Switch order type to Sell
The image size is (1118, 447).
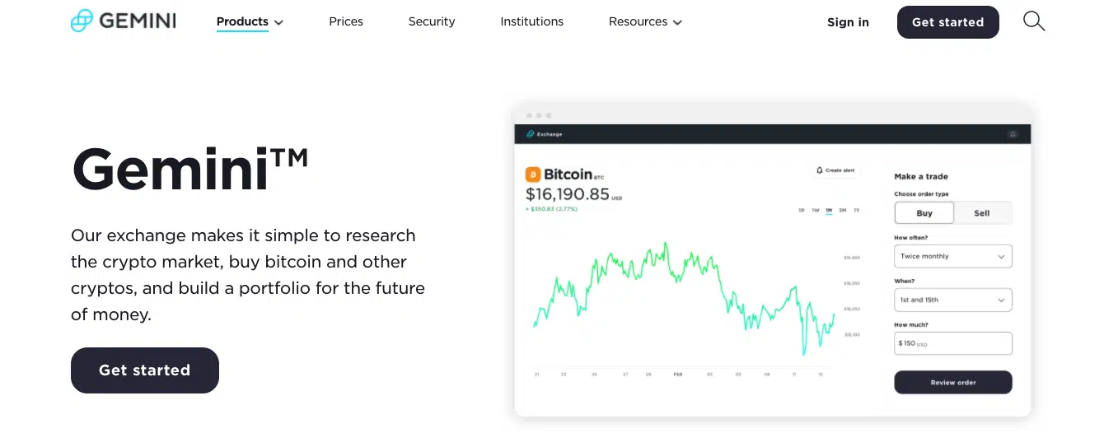[x=982, y=213]
